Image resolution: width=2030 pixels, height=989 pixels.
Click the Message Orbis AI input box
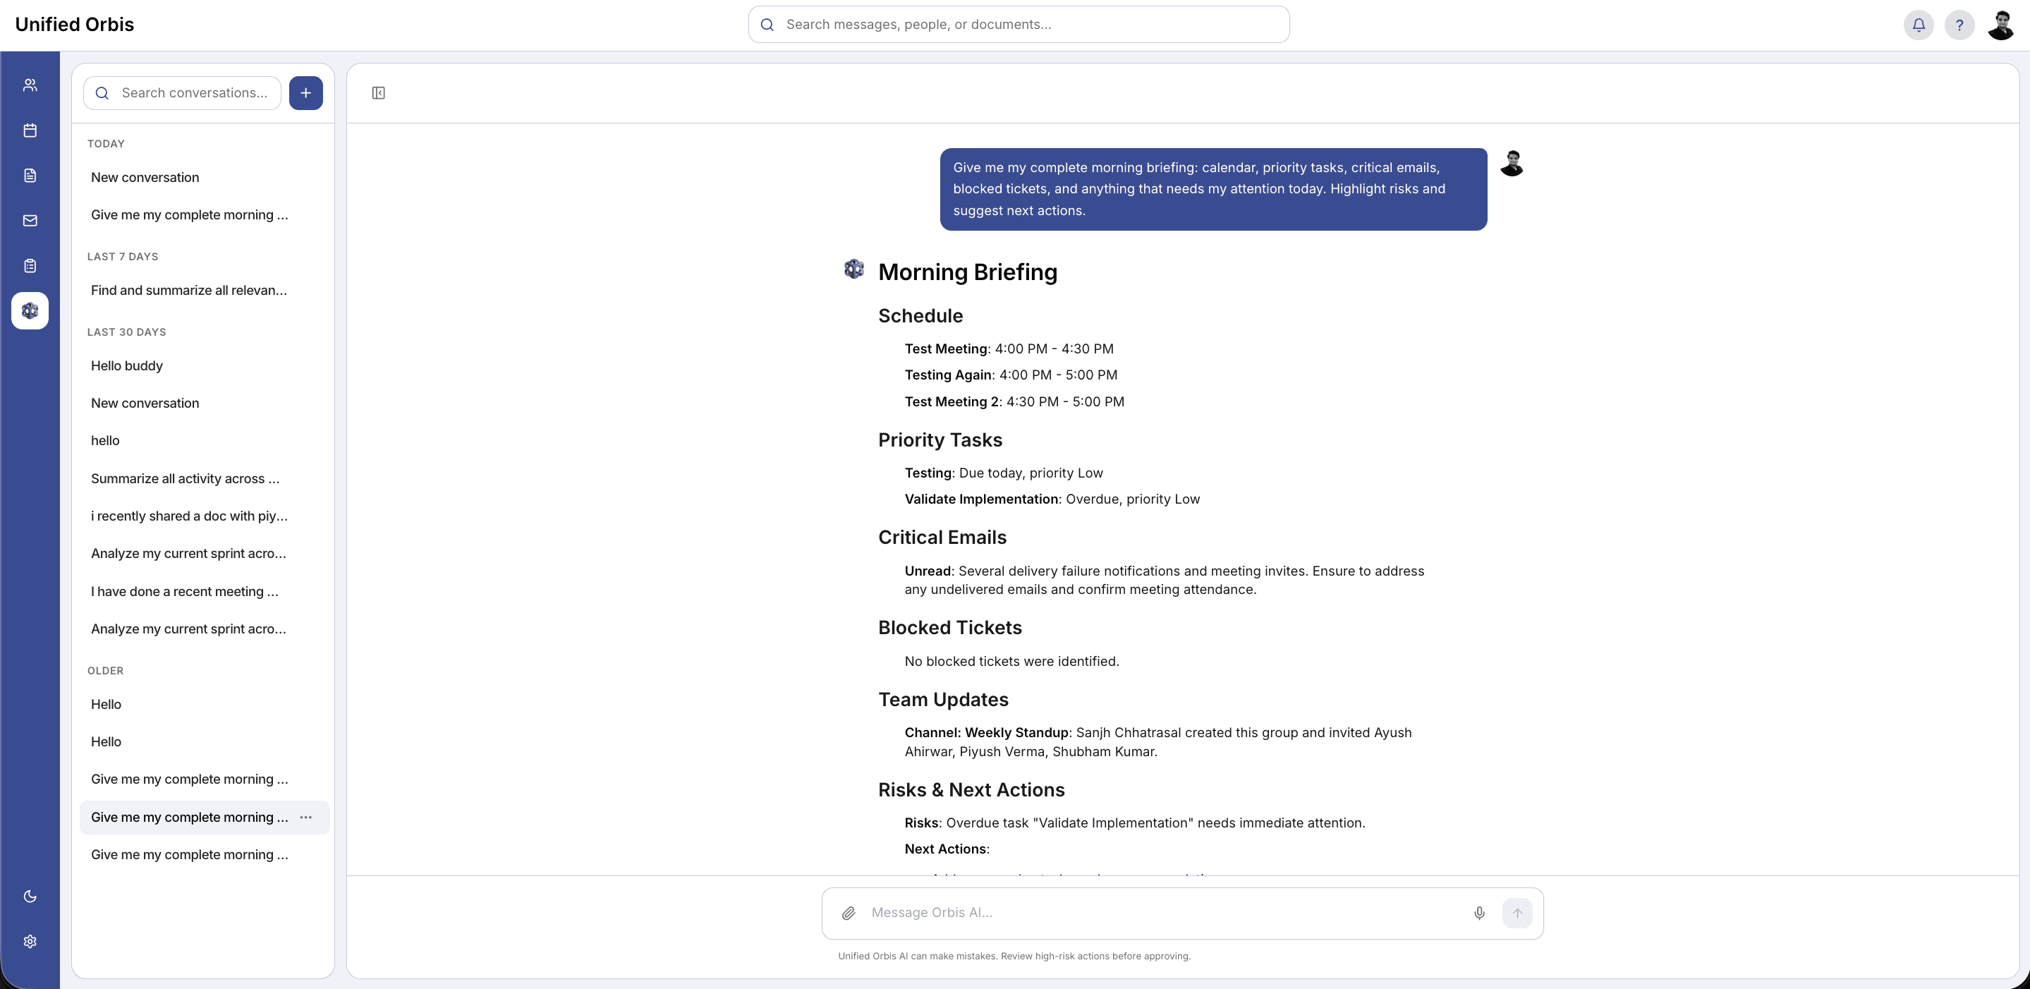[x=1182, y=913]
